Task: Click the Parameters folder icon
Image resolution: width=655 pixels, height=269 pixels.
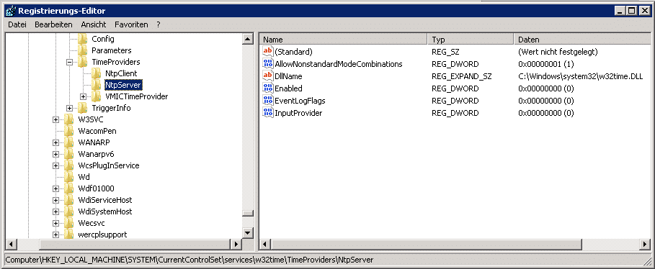Action: (x=83, y=50)
